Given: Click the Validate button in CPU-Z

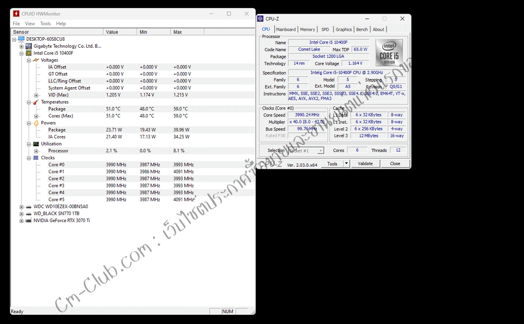Looking at the screenshot, I should click(x=365, y=163).
